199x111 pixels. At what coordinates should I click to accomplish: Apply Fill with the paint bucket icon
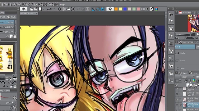point(68,9)
